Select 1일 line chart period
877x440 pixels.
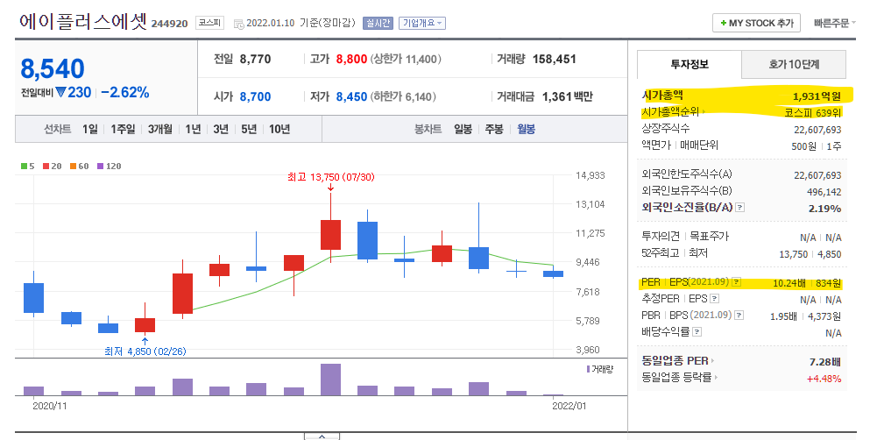point(89,130)
